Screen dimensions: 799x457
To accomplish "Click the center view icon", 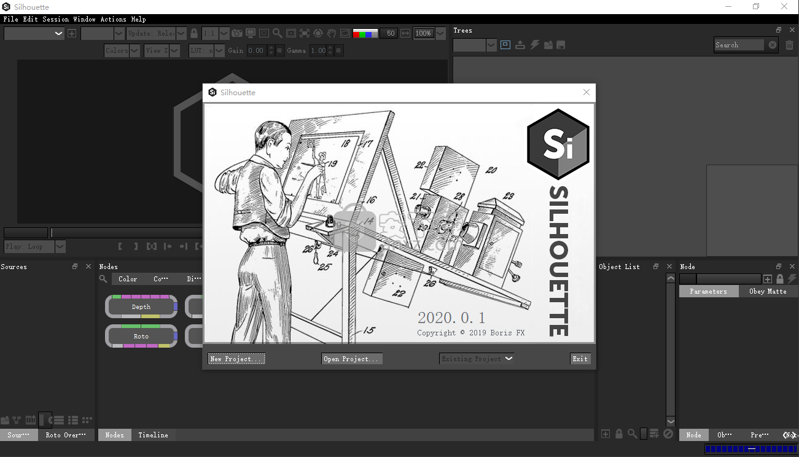I will point(291,33).
